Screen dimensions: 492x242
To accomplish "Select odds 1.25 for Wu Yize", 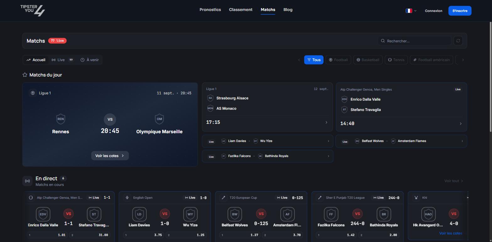I will (186, 235).
